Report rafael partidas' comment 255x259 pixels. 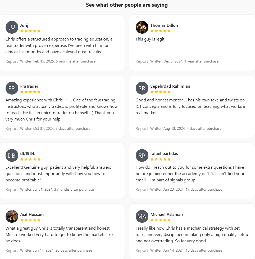pyautogui.click(x=142, y=189)
